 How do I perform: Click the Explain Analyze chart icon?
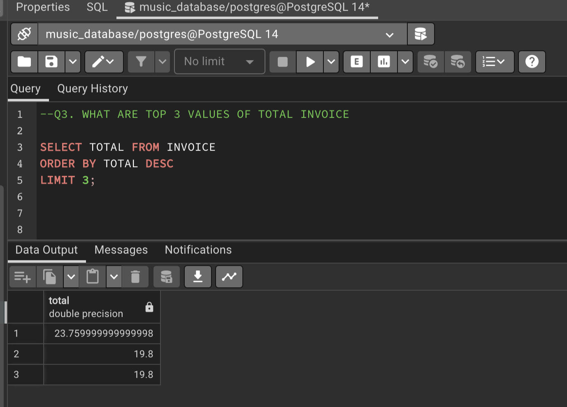pyautogui.click(x=384, y=62)
